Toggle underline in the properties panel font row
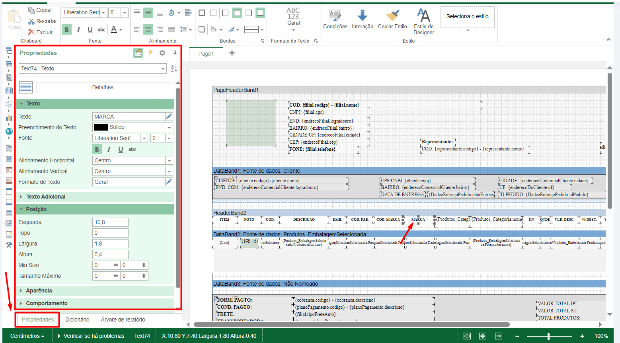The width and height of the screenshot is (620, 343). 121,150
